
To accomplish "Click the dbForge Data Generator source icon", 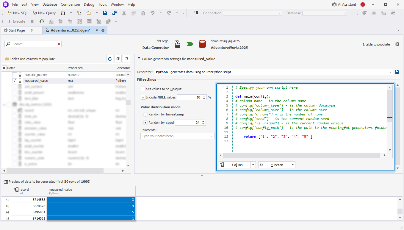I will pos(177,44).
